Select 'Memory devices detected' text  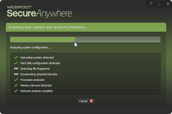[36, 85]
